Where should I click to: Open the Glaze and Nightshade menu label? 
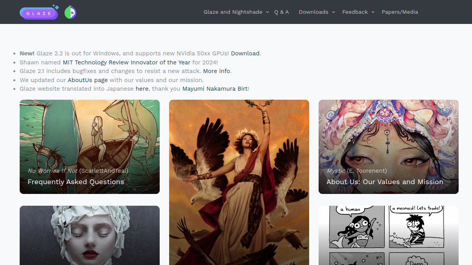(233, 12)
